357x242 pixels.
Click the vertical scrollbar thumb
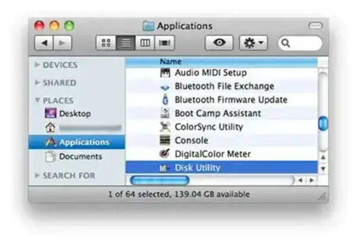coord(323,124)
